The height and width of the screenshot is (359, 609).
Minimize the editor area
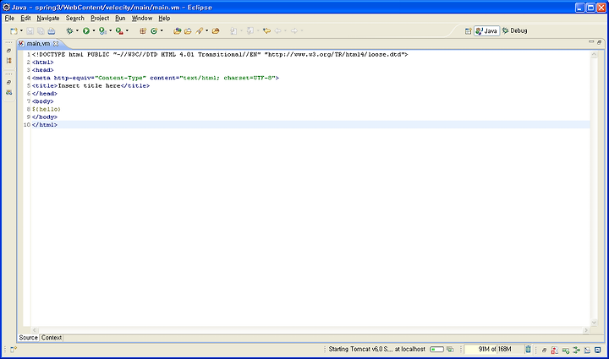click(x=591, y=42)
